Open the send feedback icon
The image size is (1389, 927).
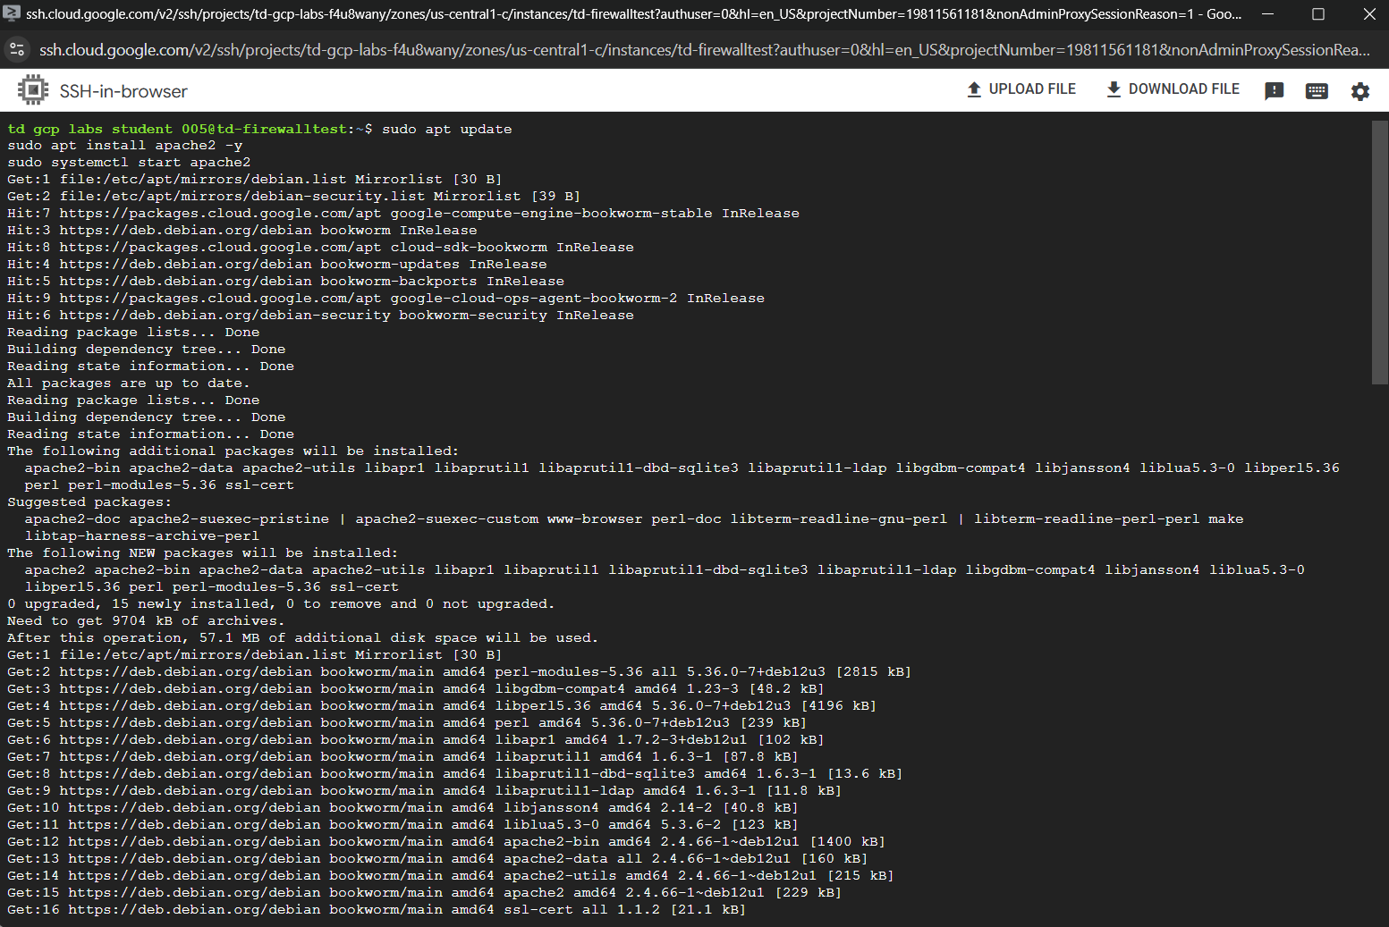pos(1274,90)
